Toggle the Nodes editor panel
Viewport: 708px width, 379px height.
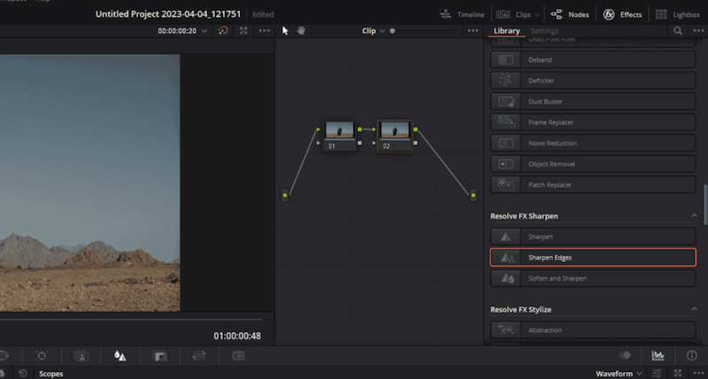pyautogui.click(x=570, y=14)
